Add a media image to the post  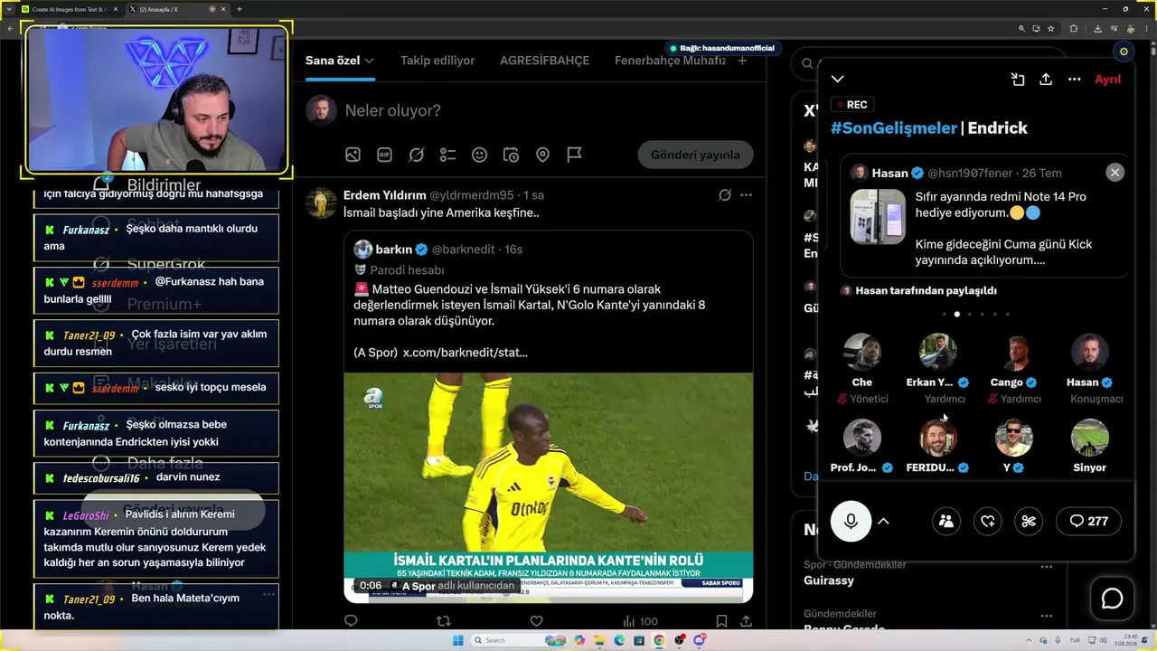click(353, 155)
